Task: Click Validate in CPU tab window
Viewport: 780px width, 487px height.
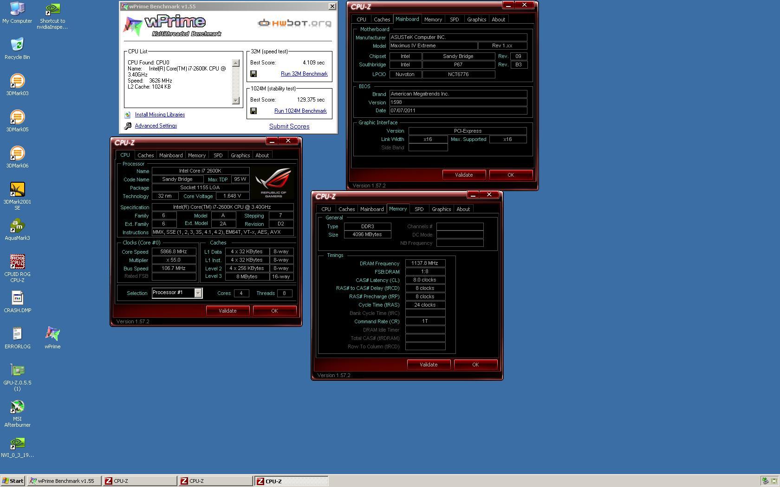Action: 227,311
